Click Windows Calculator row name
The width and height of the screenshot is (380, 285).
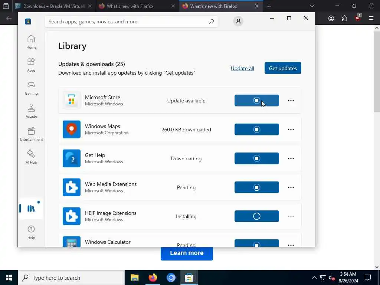pos(108,242)
